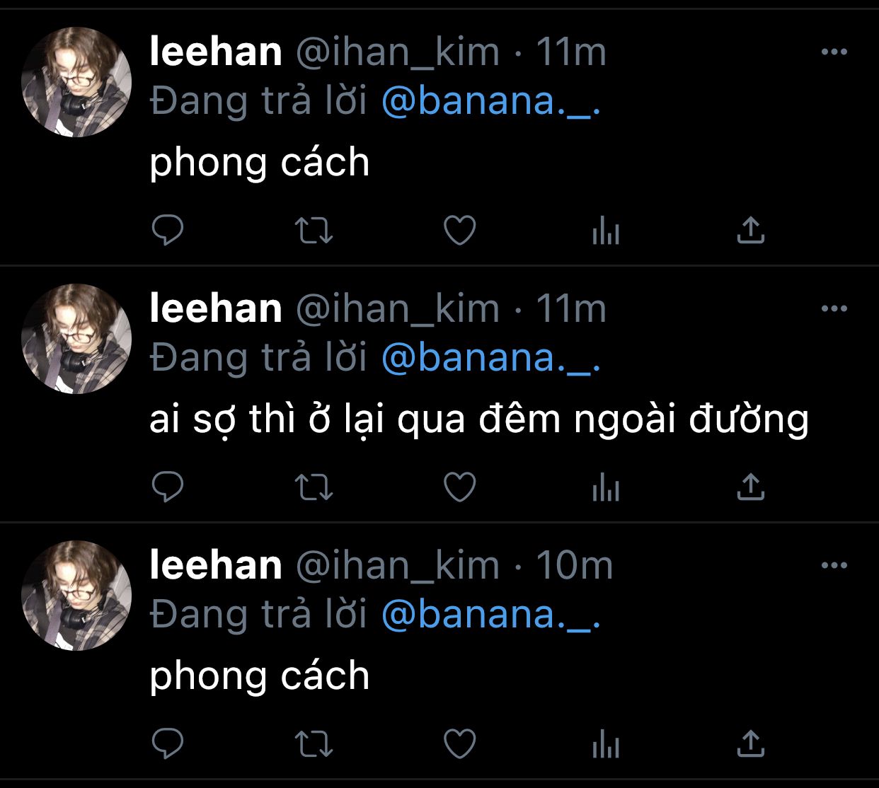The width and height of the screenshot is (879, 788).
Task: Retweet the 10m "phong cách" tweet
Action: point(313,744)
